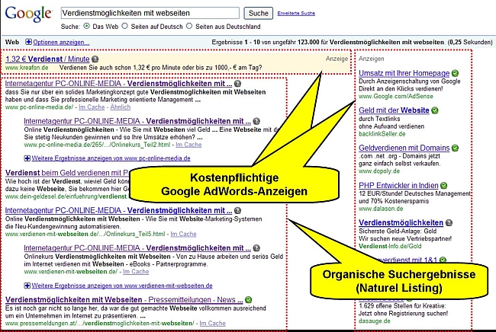Viewport: 496px width, 332px height.
Task: Open 'Verdienstmöglichkeiten mit Webseiten - Pressemitteilungen' result
Action: coord(124,299)
